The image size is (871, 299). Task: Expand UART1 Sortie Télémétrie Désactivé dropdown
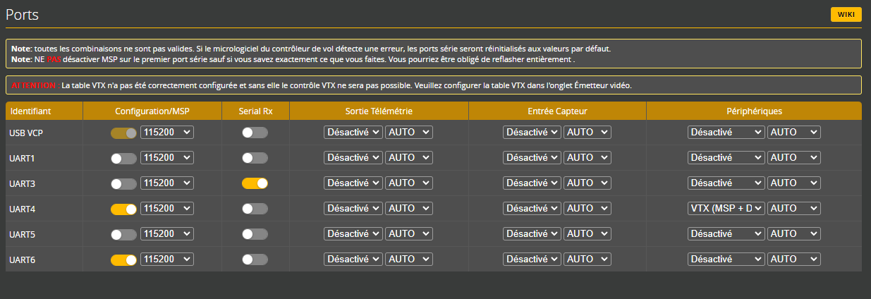353,158
